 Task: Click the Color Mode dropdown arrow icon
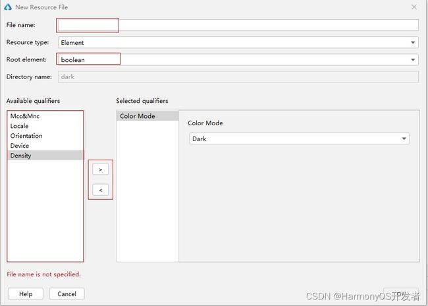pos(404,139)
